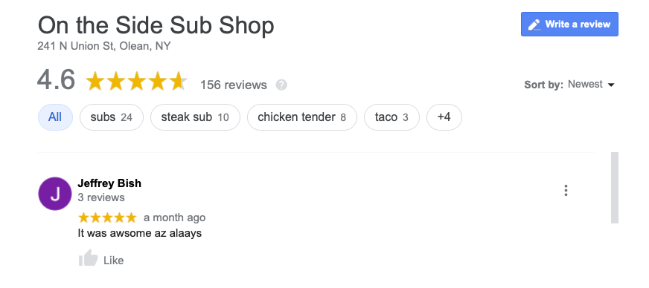Image resolution: width=649 pixels, height=288 pixels.
Task: Click the Like label under the review
Action: coord(113,261)
